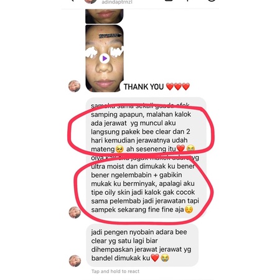The image size is (280, 280).
Task: Tap the info icon at the header's right edge
Action: (x=212, y=1)
